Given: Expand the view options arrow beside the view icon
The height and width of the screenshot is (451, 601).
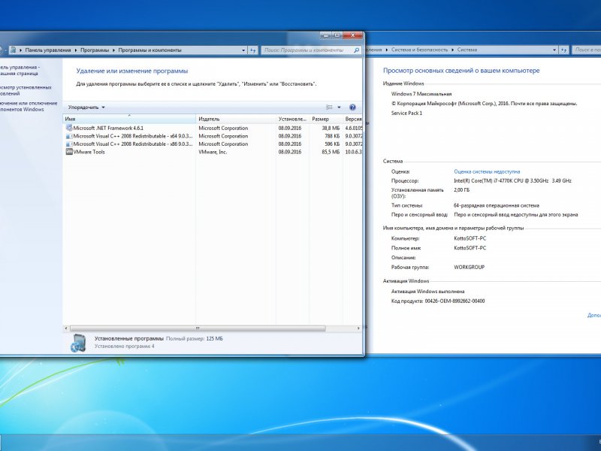Looking at the screenshot, I should click(339, 107).
